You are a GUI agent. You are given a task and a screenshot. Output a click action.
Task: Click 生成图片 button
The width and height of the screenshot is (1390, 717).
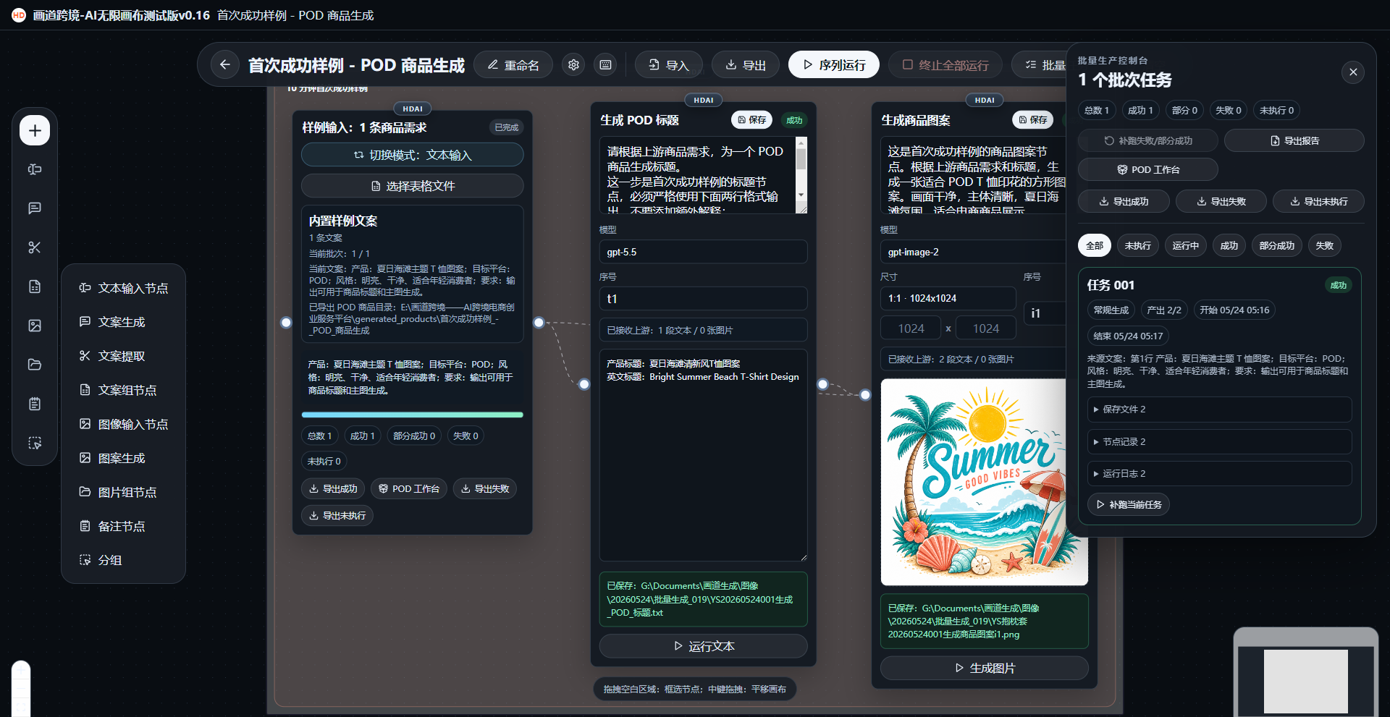(x=984, y=668)
